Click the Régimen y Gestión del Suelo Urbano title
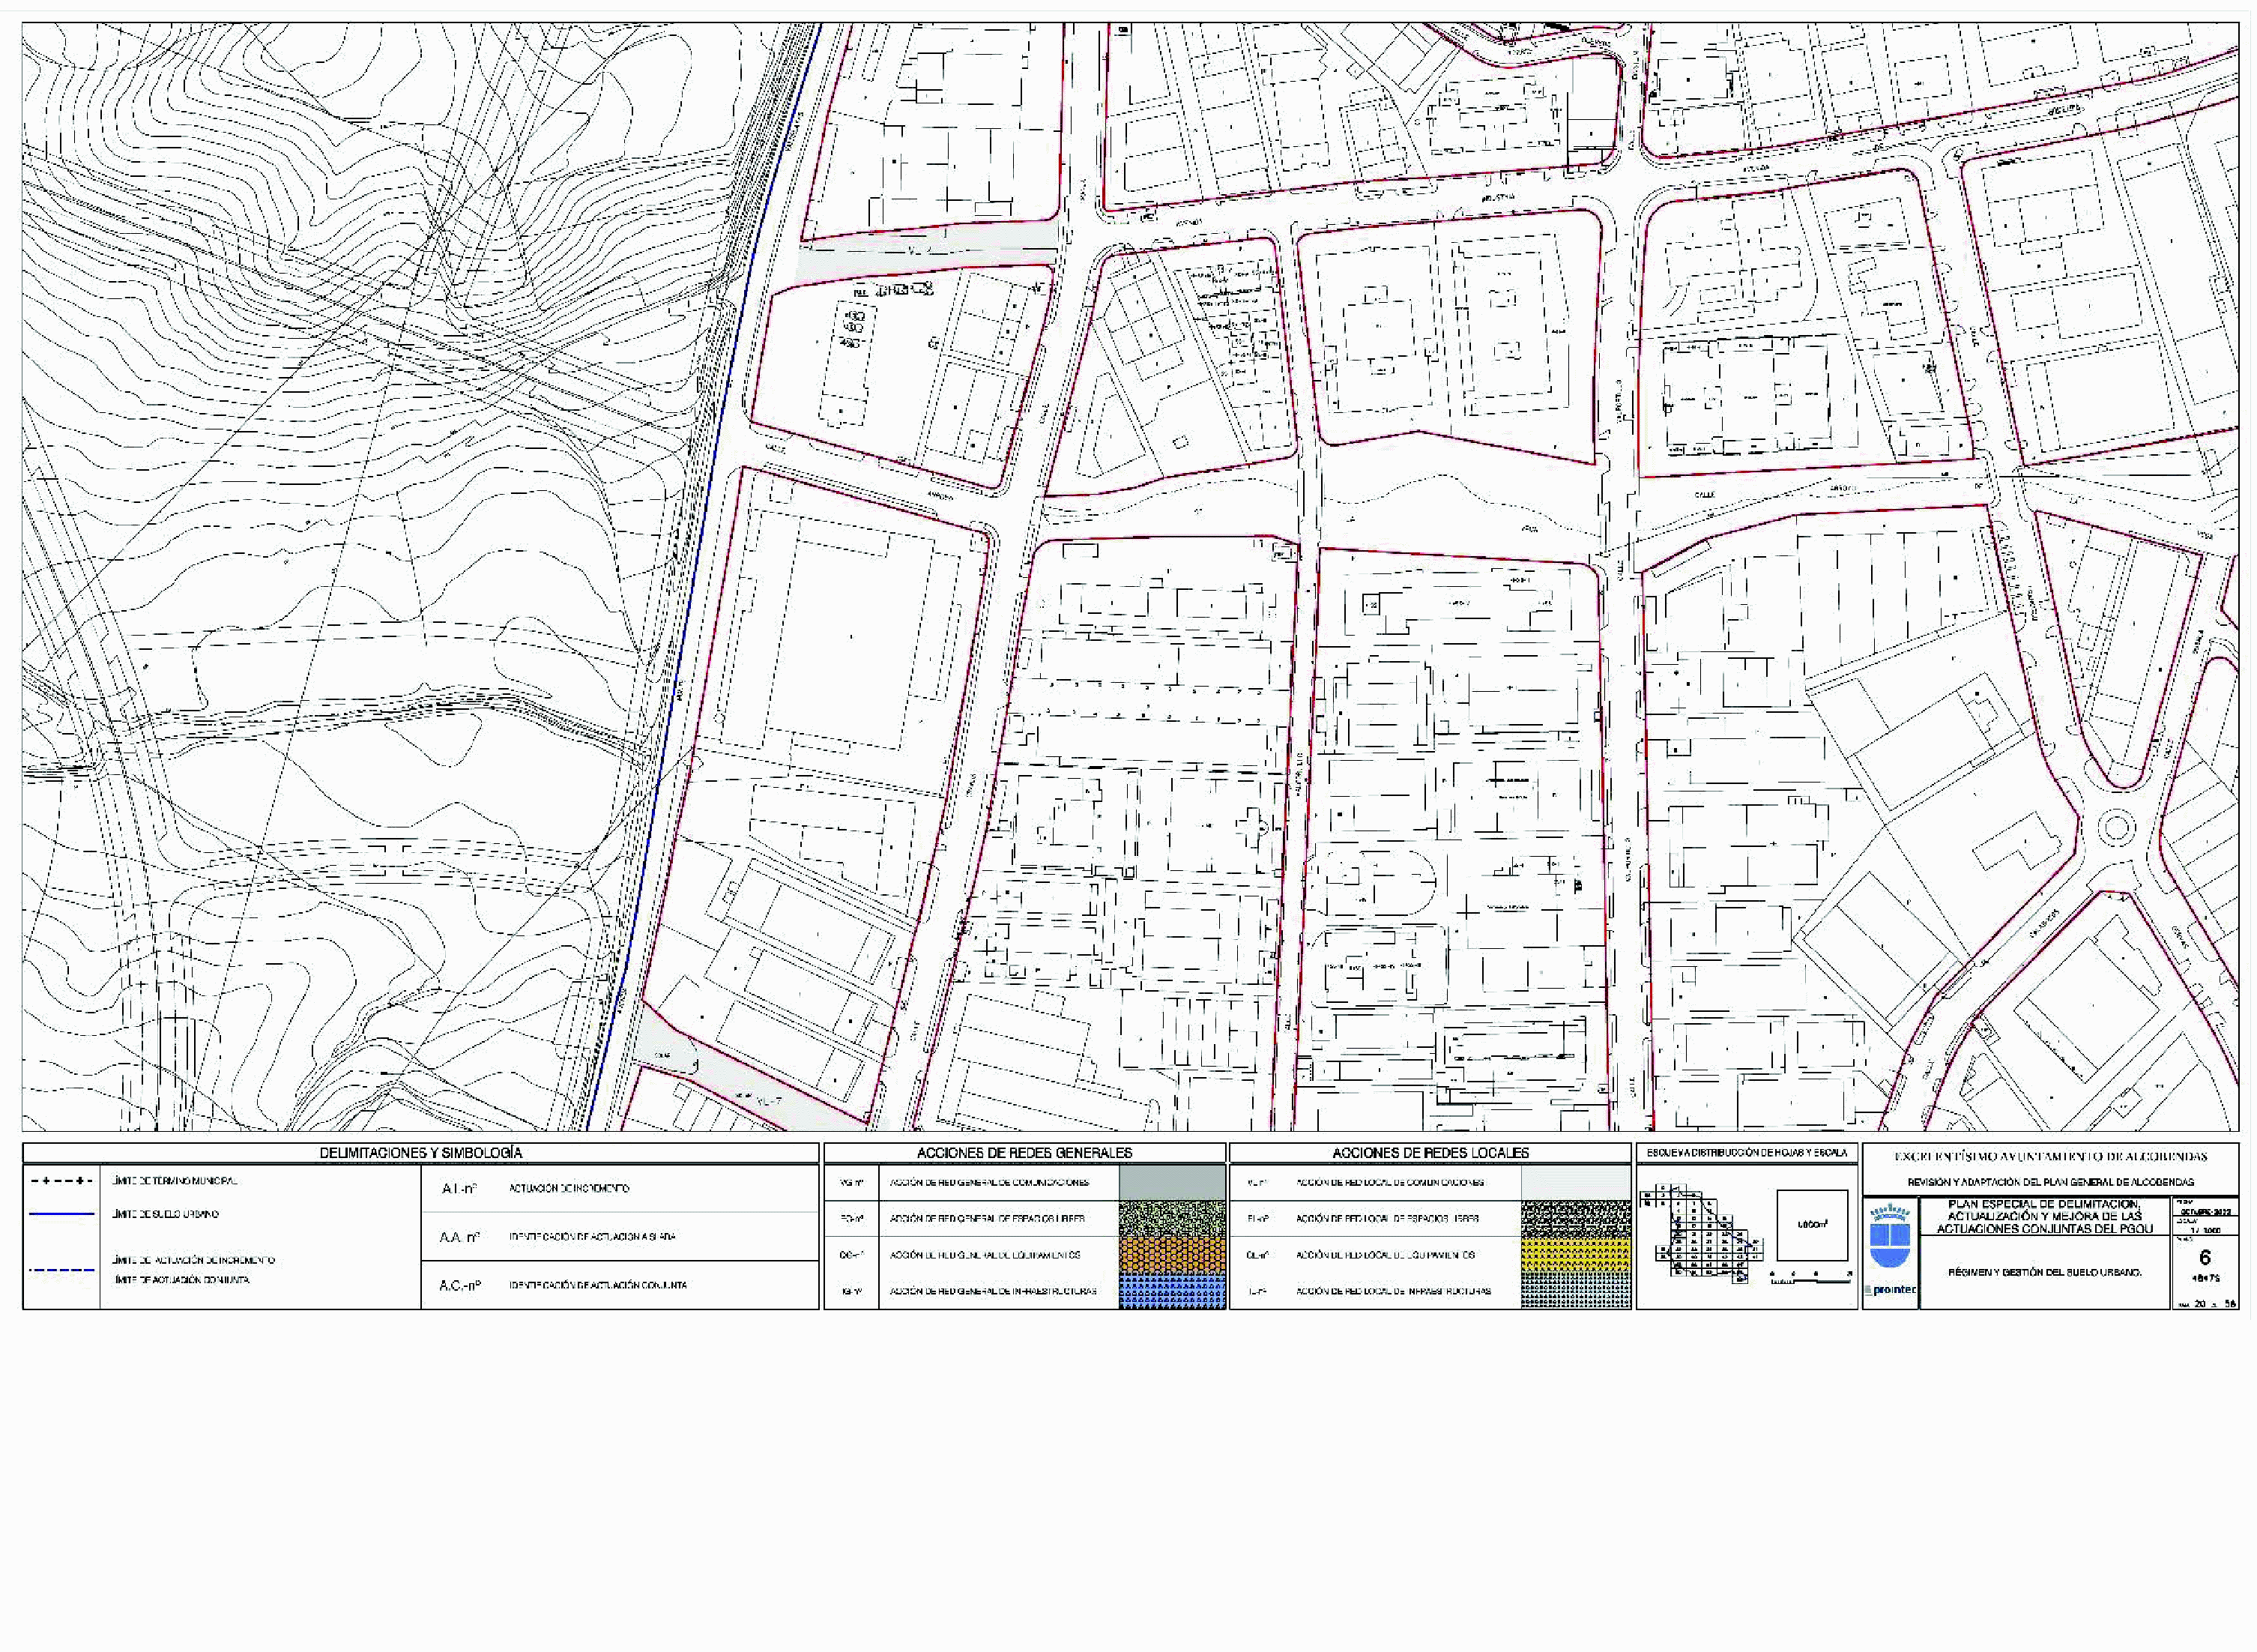The height and width of the screenshot is (1652, 2257). coord(2044,1273)
